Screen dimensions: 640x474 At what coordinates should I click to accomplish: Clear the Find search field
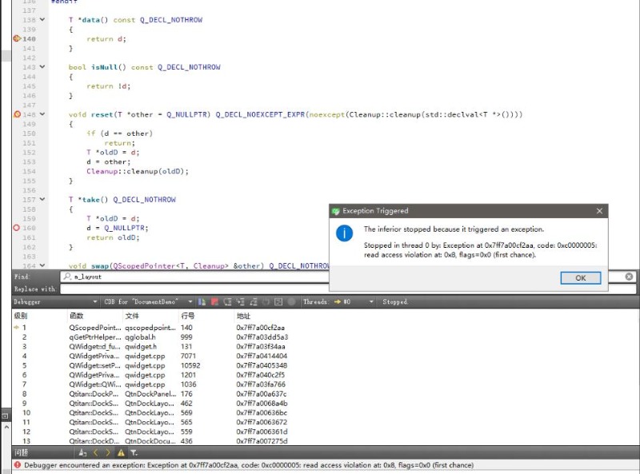click(629, 277)
